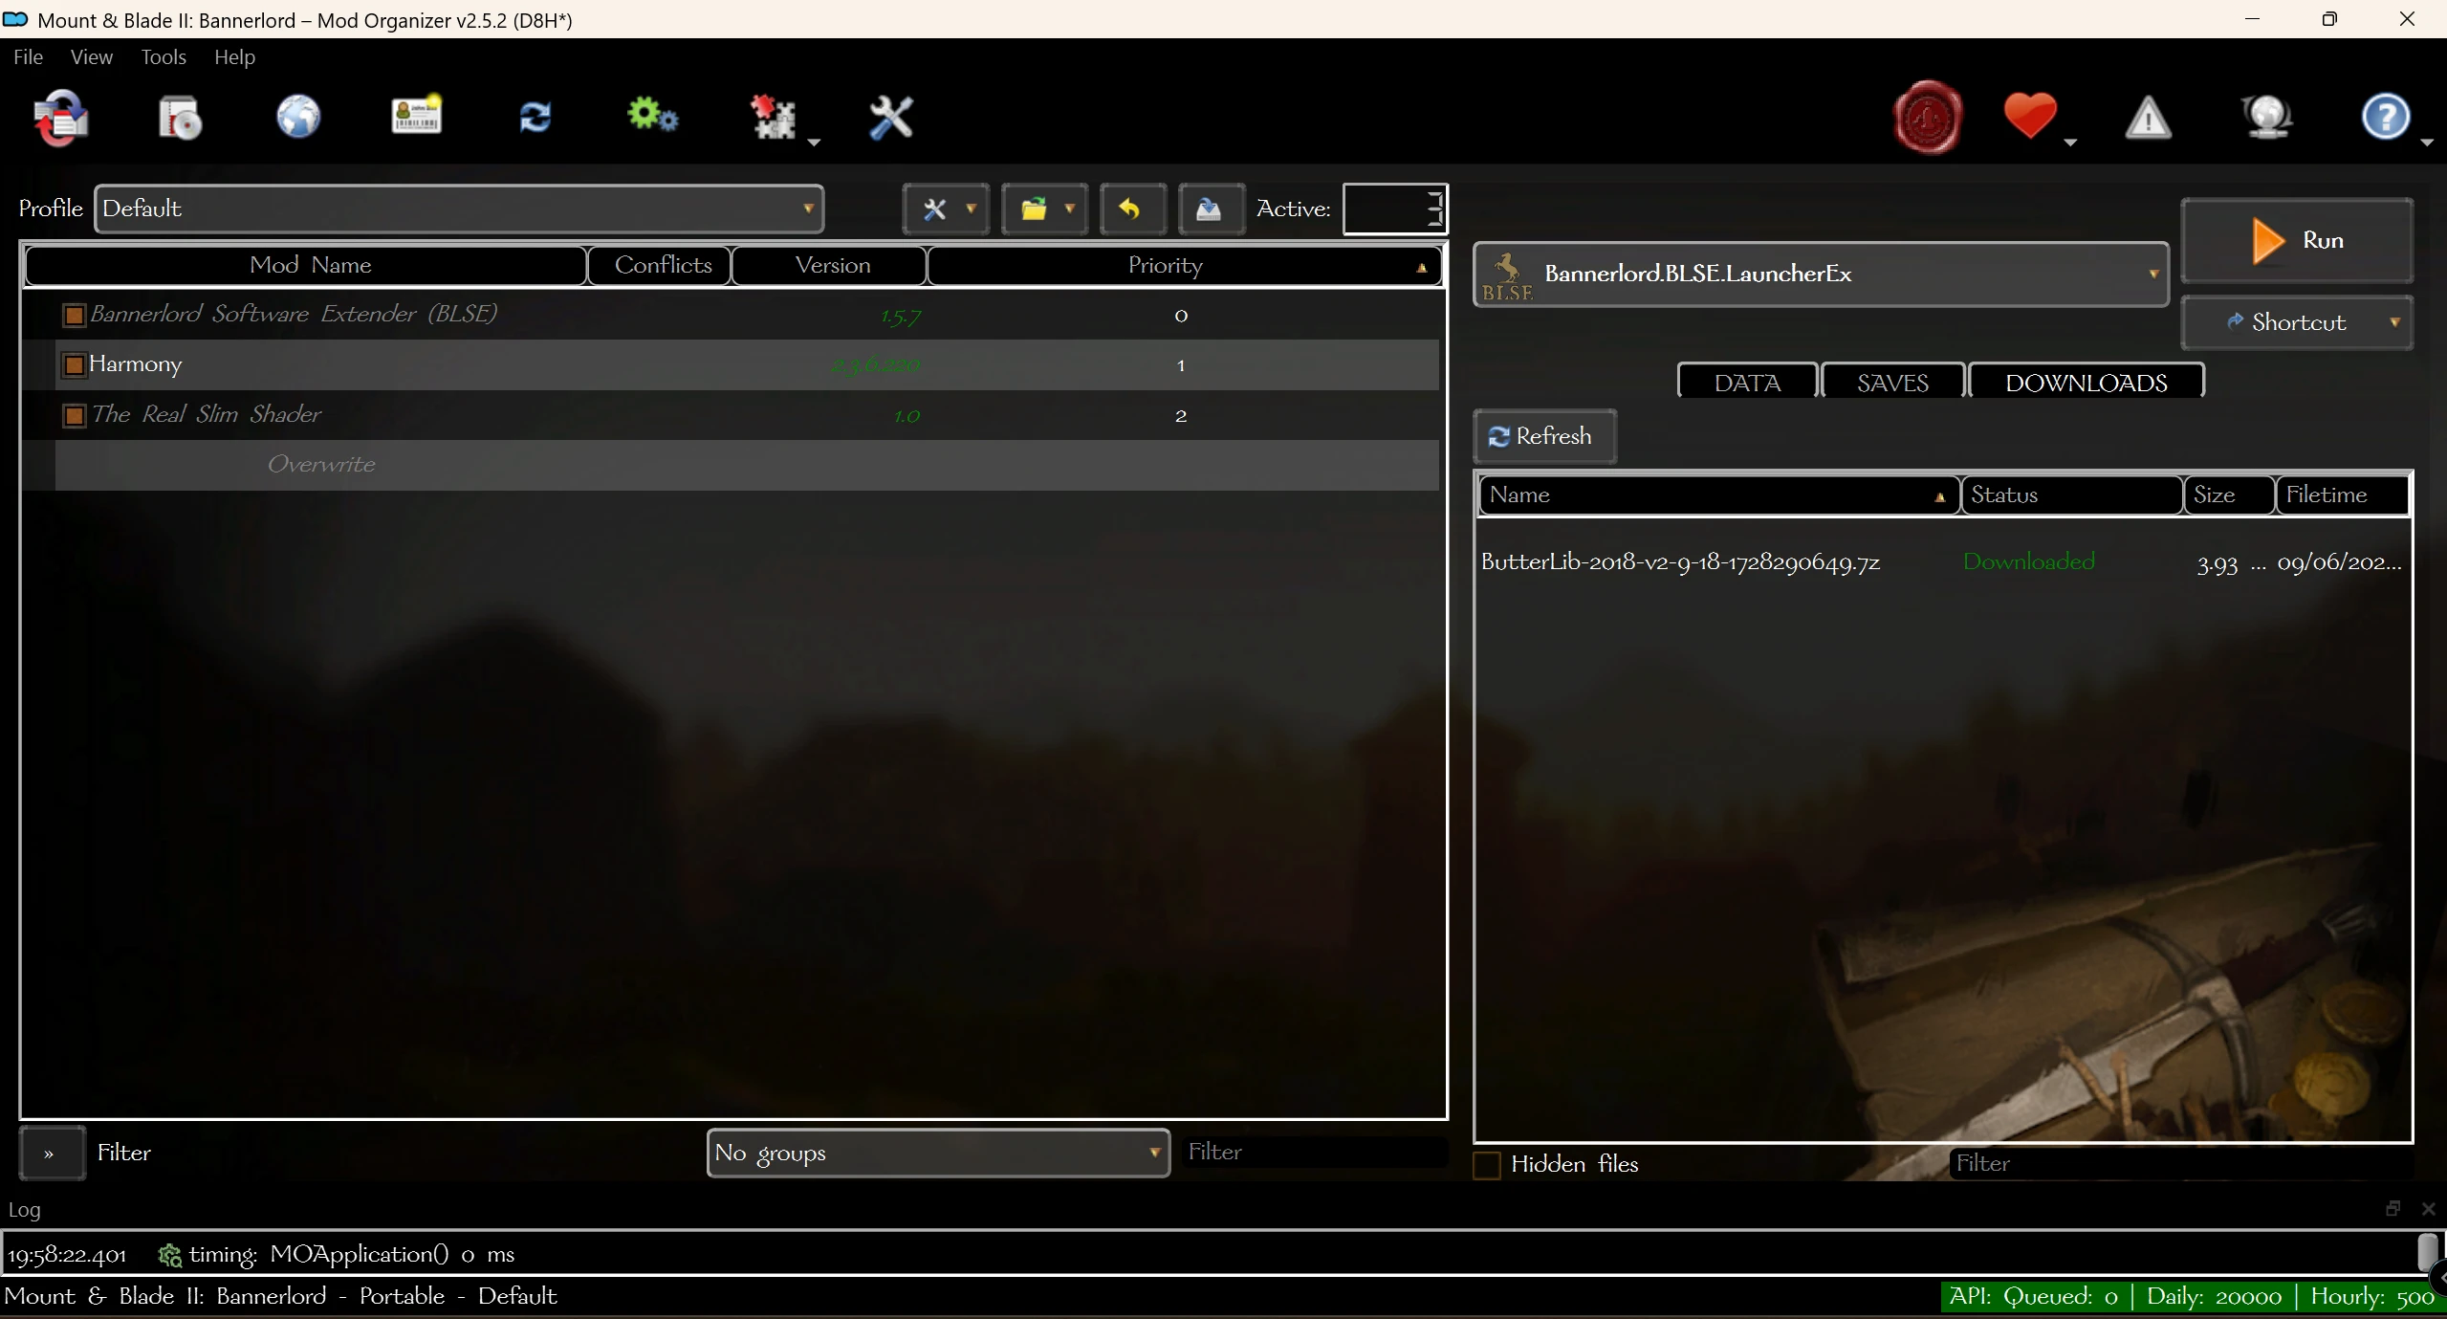This screenshot has height=1319, width=2447.
Task: Click the Active mods counter box
Action: tap(1394, 209)
